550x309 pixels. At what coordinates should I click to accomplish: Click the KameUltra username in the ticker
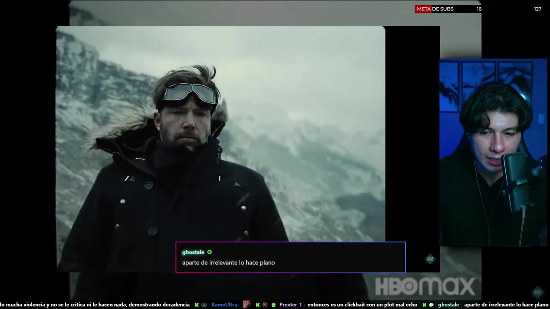click(224, 305)
